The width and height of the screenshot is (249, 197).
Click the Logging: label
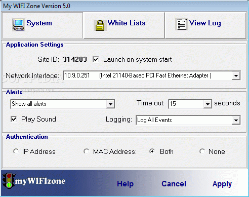[119, 120]
